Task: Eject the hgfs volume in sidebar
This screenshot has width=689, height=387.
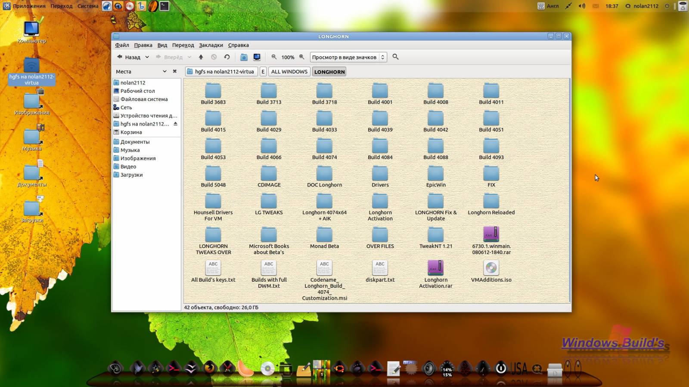Action: pyautogui.click(x=175, y=124)
